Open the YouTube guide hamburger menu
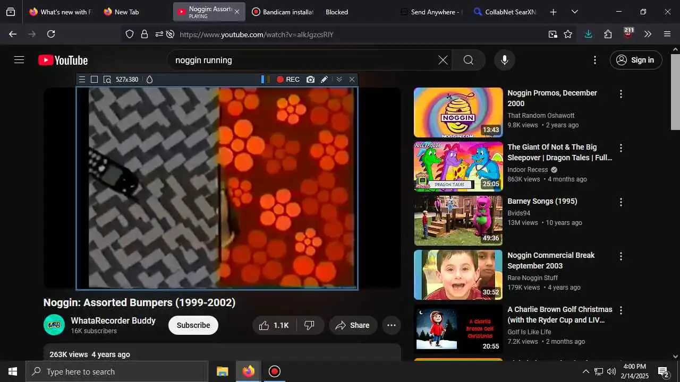 (x=19, y=60)
